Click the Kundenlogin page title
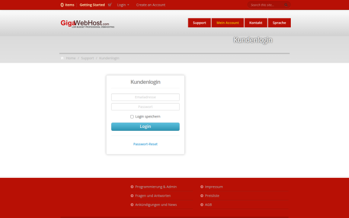Image resolution: width=349 pixels, height=218 pixels. [x=253, y=40]
